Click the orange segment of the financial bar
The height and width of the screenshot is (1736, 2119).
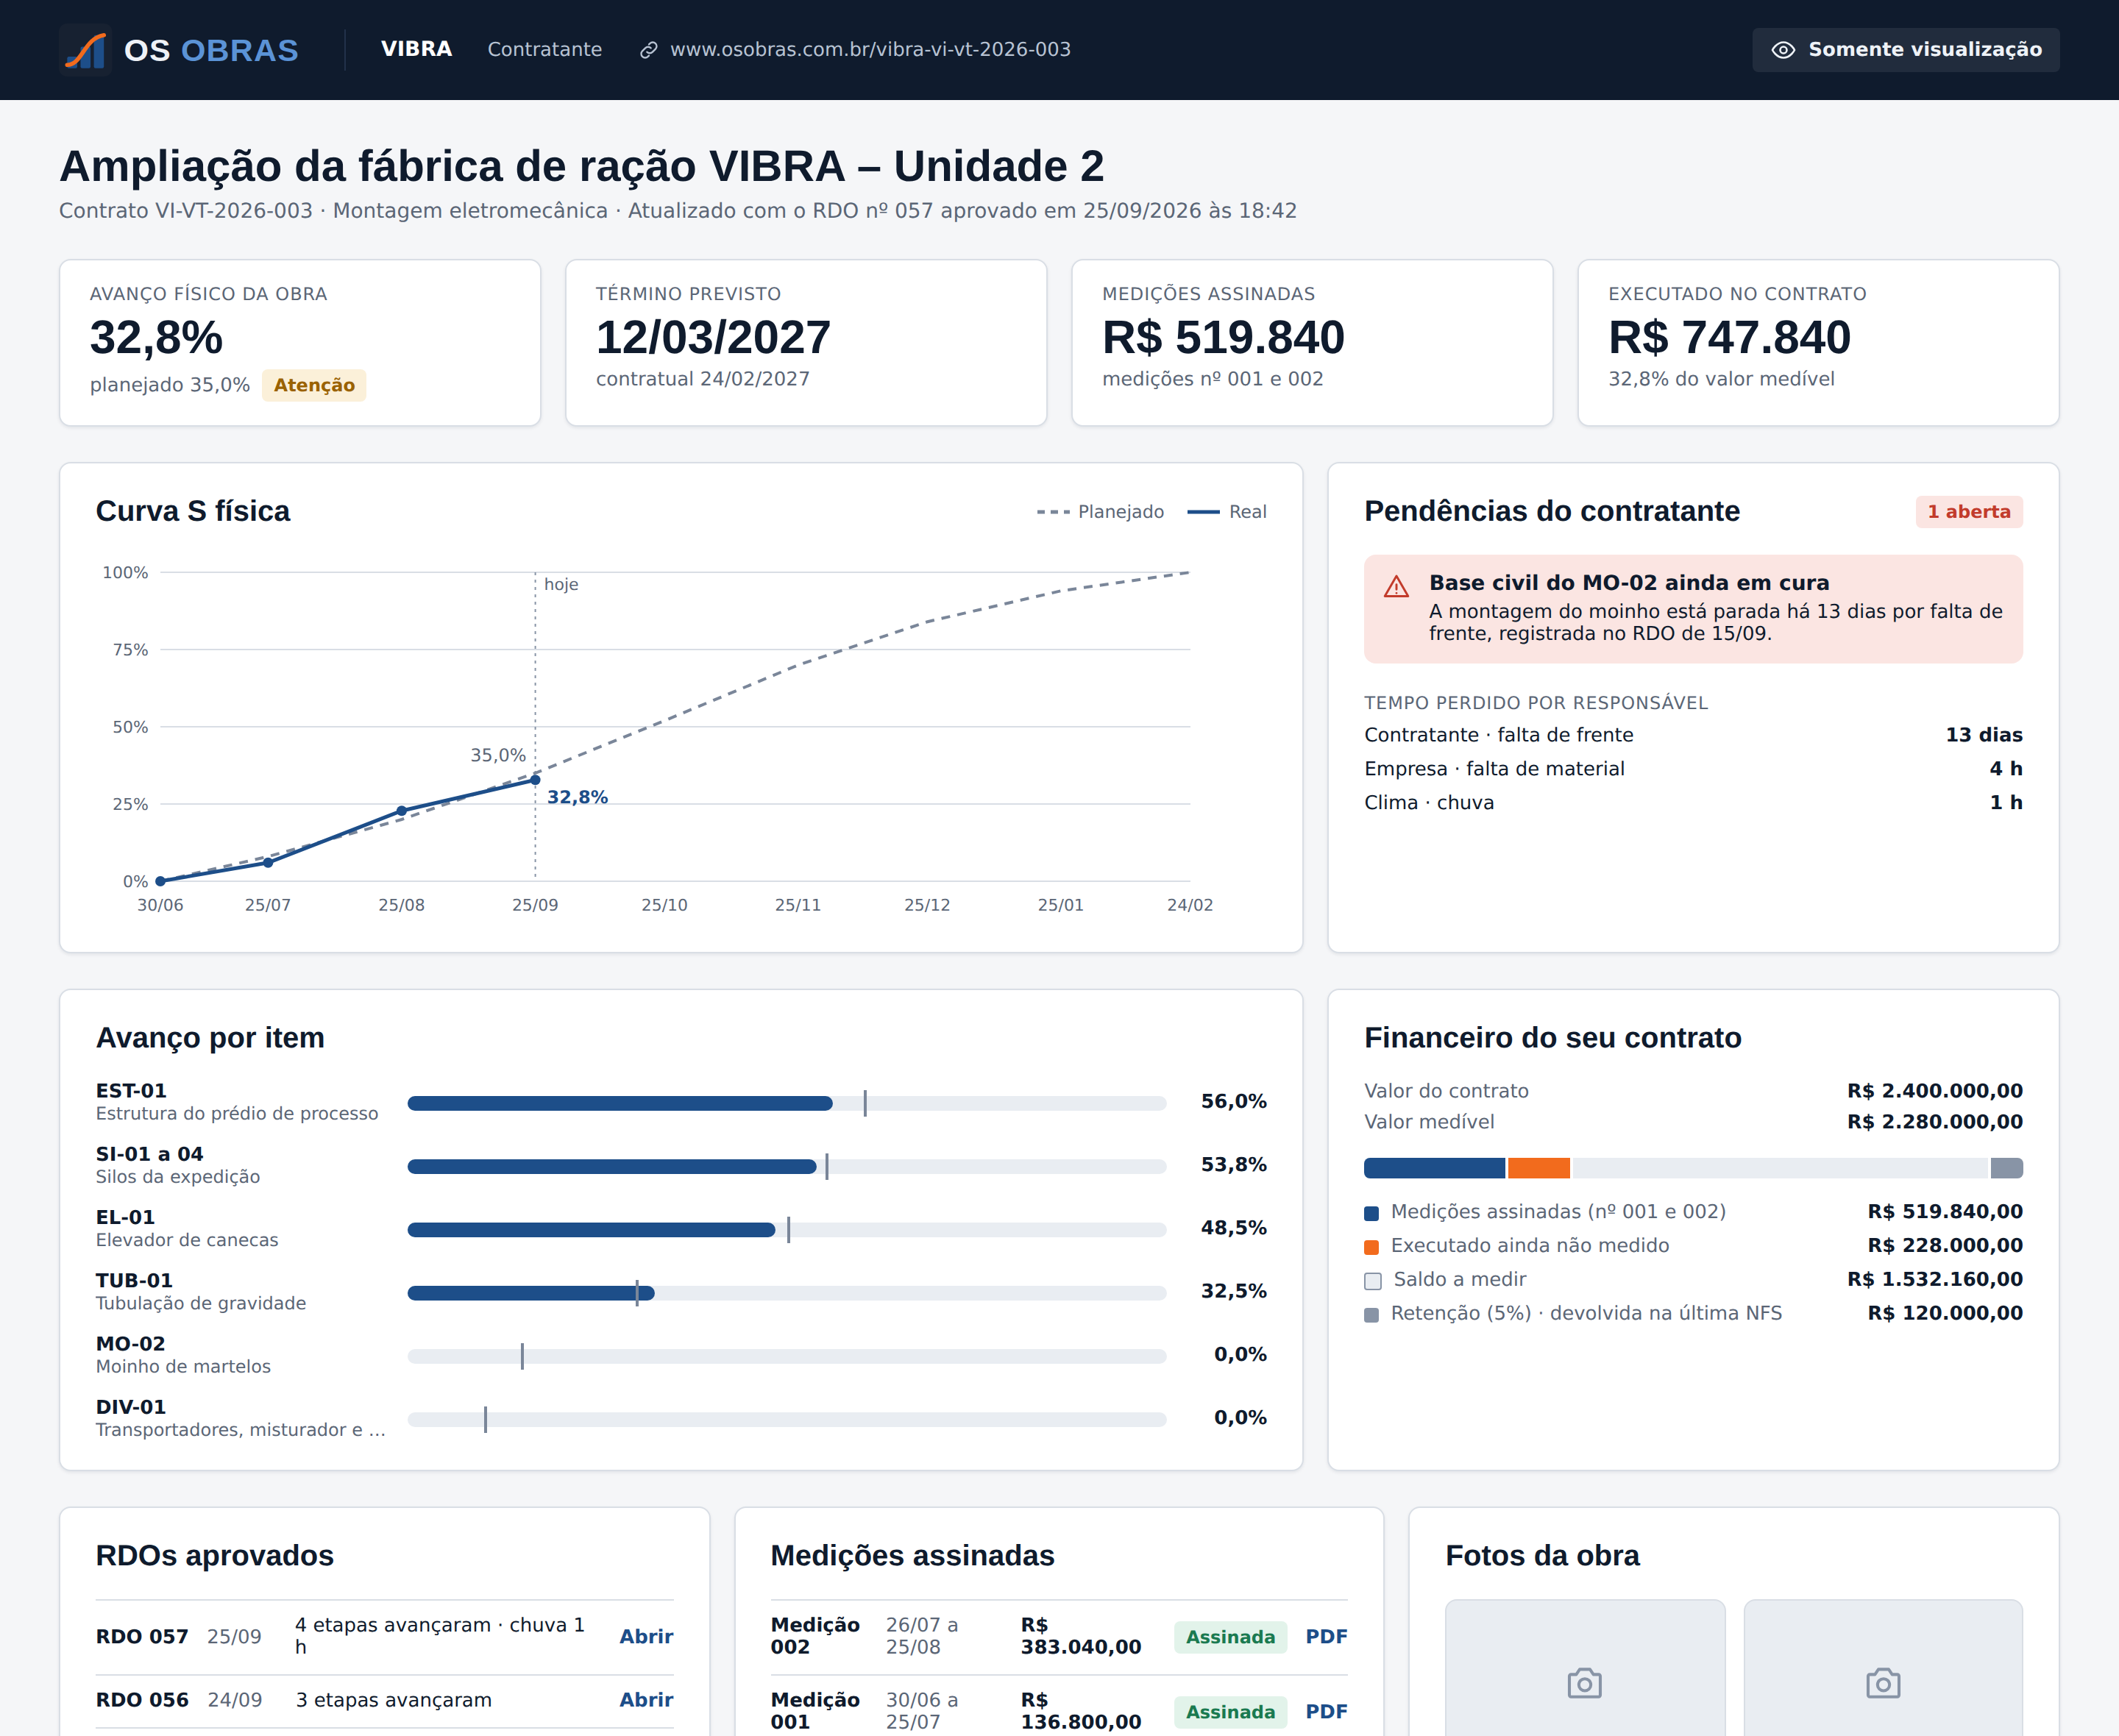click(1539, 1167)
